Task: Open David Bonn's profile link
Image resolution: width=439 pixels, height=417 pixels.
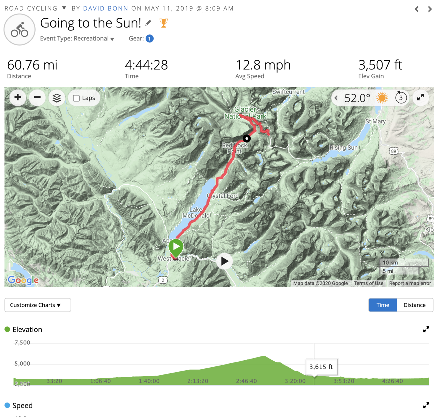Action: coord(106,8)
